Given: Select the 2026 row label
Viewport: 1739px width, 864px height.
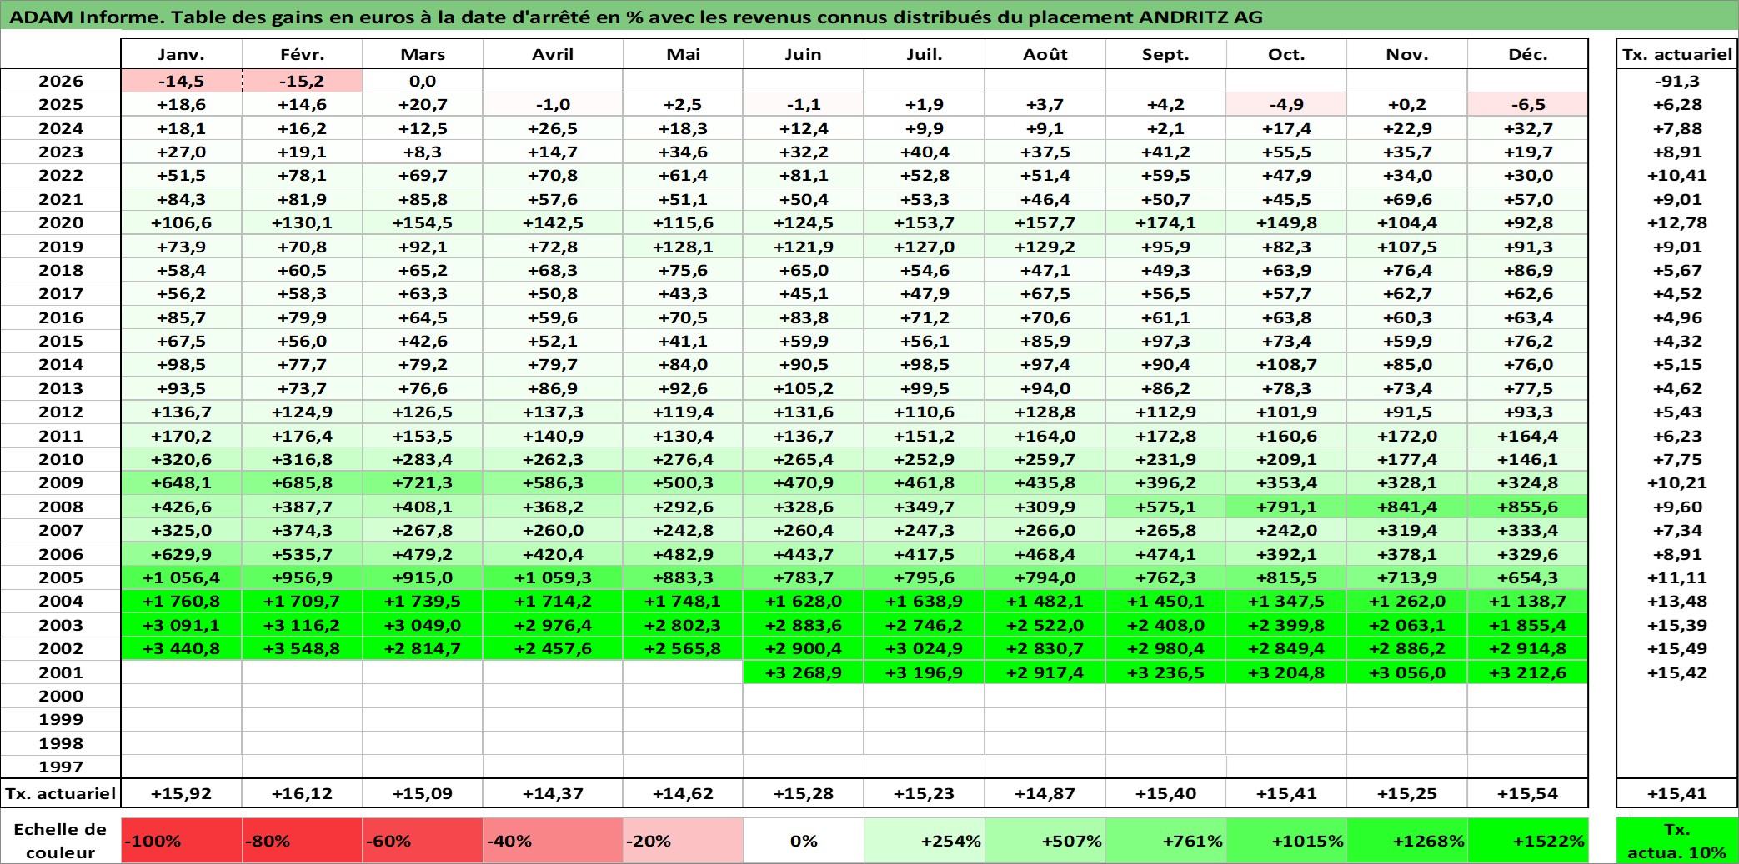Looking at the screenshot, I should point(61,81).
